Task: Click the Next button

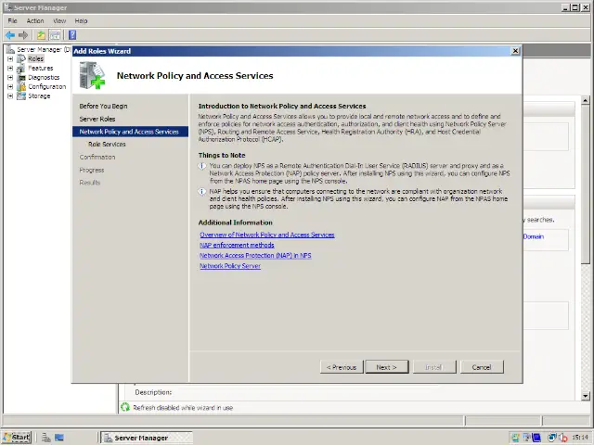Action: 387,367
